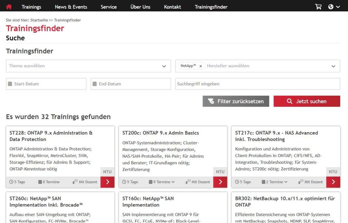Open the Trainings menu

coord(31,7)
